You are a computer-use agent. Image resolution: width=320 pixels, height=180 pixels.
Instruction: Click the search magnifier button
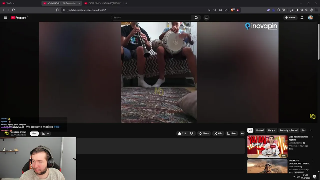196,17
